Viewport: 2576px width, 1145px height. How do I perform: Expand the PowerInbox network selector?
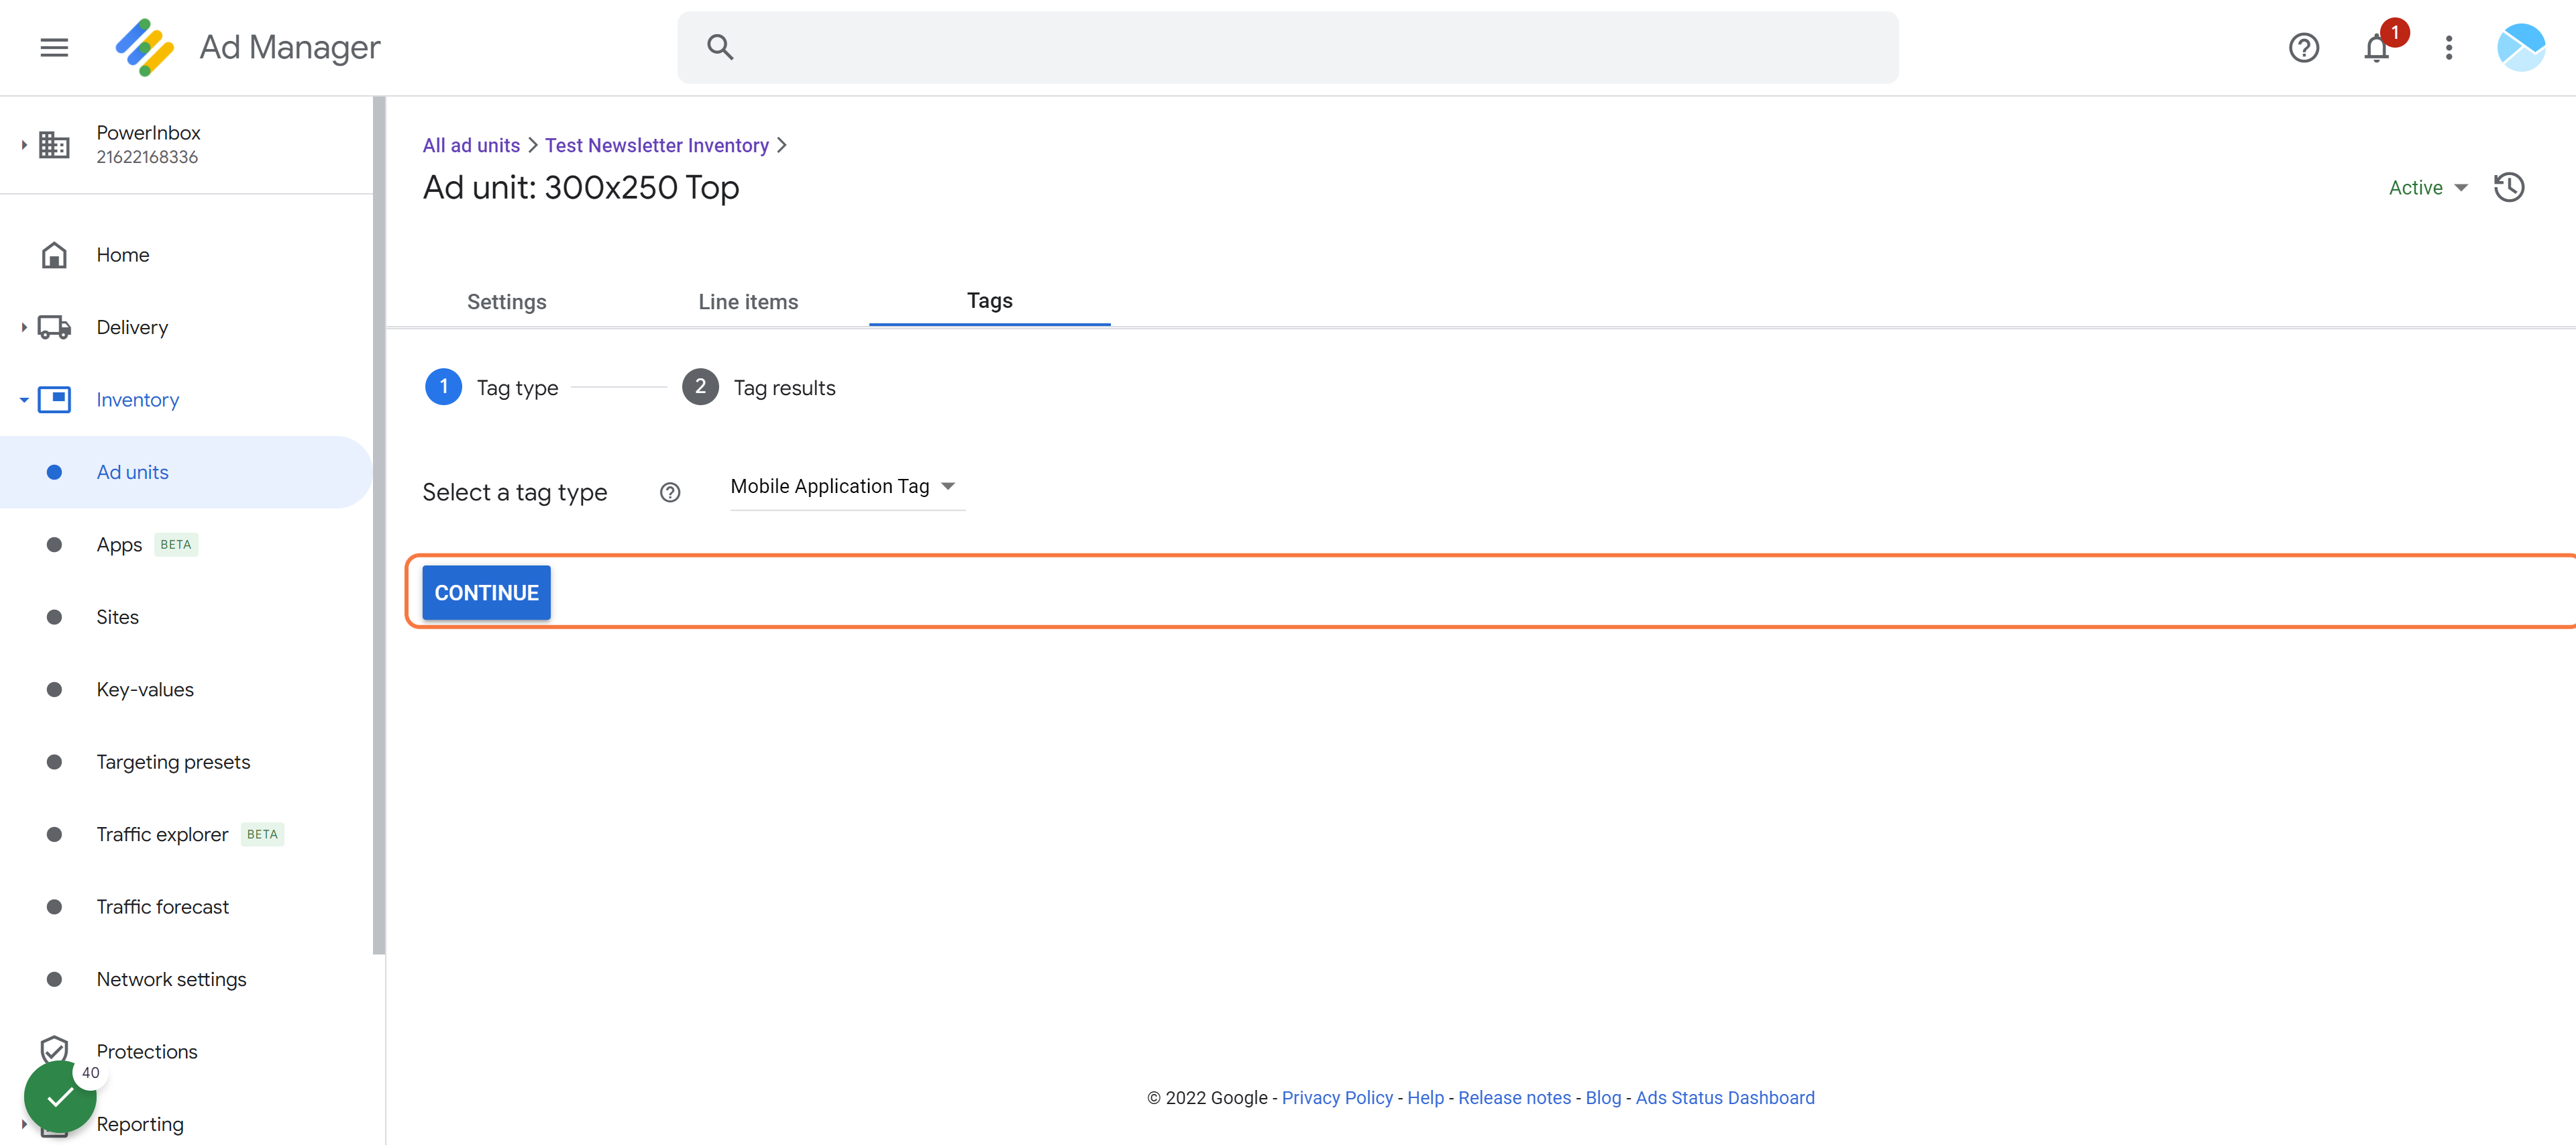click(x=24, y=145)
